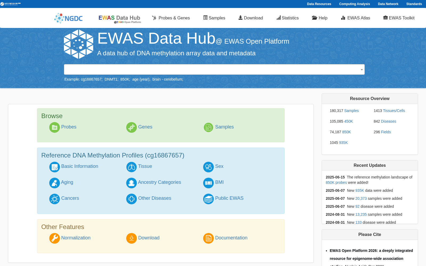Screen dimensions: 426x266
Task: Select the Sex gender symbols icon
Action: (x=208, y=167)
